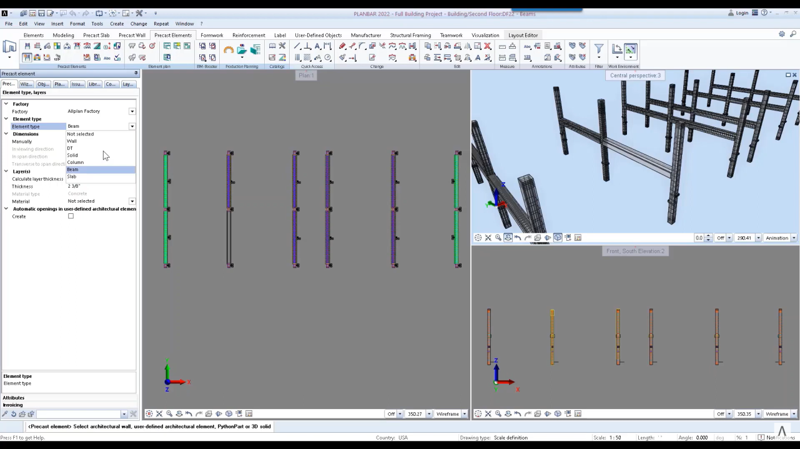
Task: Select the undo arrow in the viewport toolbar
Action: (517, 238)
